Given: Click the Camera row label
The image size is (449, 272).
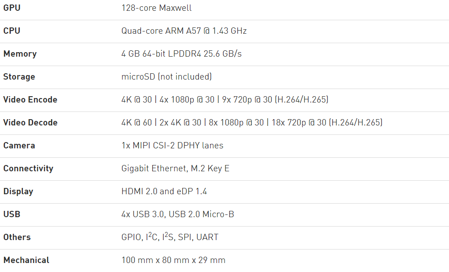Looking at the screenshot, I should [19, 146].
